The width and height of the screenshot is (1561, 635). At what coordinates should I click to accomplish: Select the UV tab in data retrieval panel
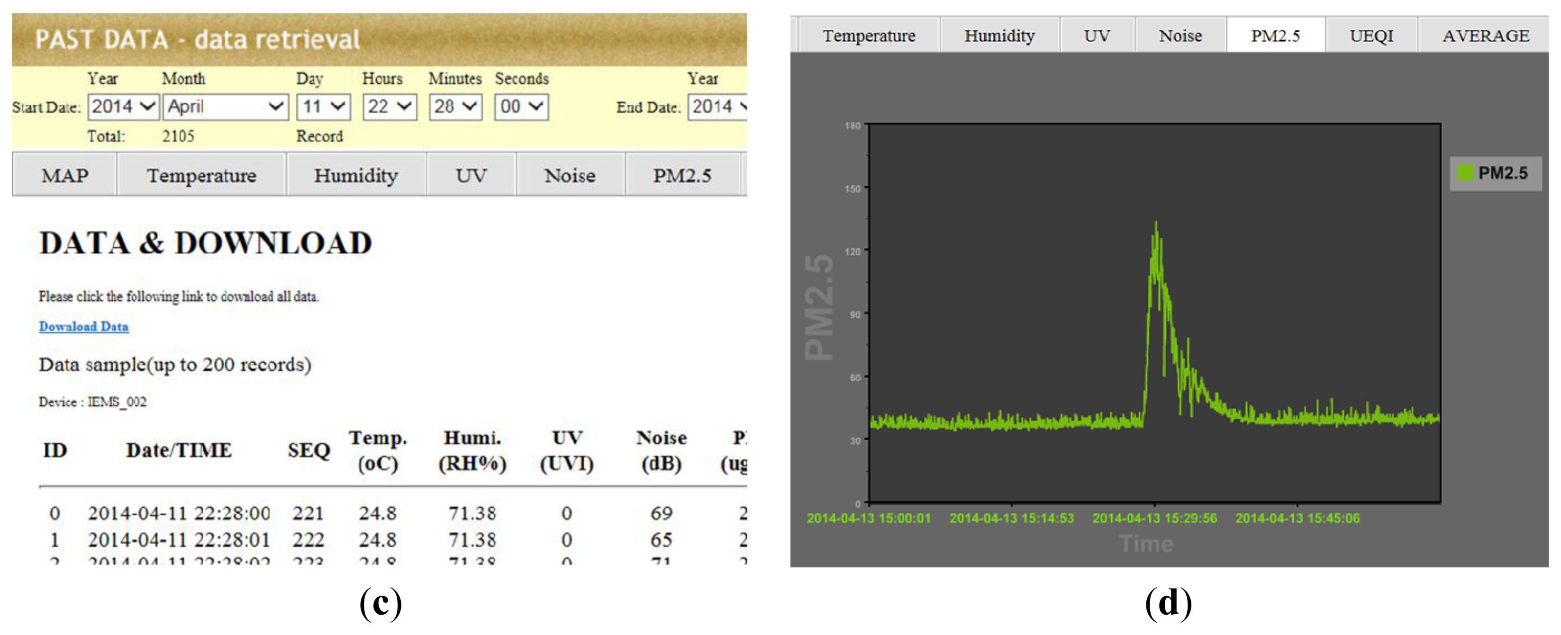[x=471, y=175]
